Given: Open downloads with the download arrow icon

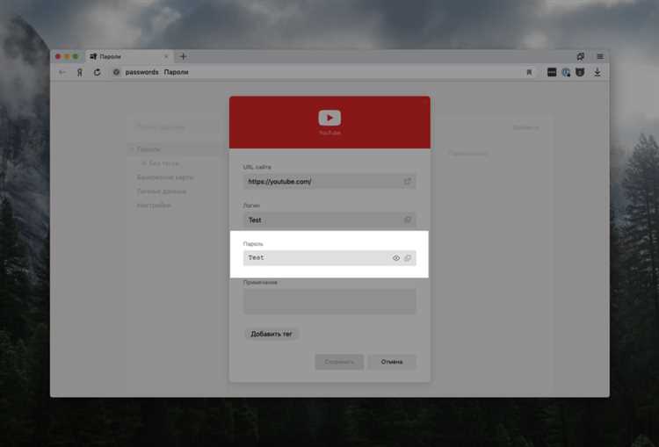Looking at the screenshot, I should tap(597, 72).
